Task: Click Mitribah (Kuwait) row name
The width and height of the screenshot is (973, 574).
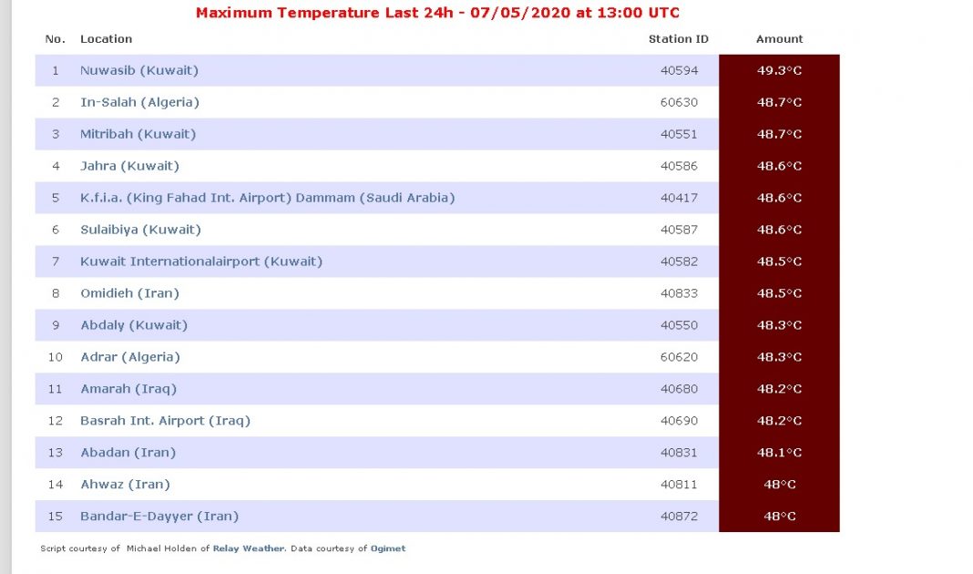Action: (x=138, y=134)
